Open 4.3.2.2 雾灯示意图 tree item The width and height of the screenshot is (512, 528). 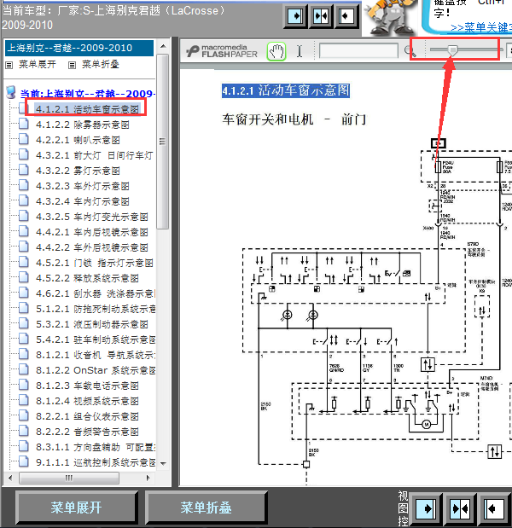tap(78, 171)
